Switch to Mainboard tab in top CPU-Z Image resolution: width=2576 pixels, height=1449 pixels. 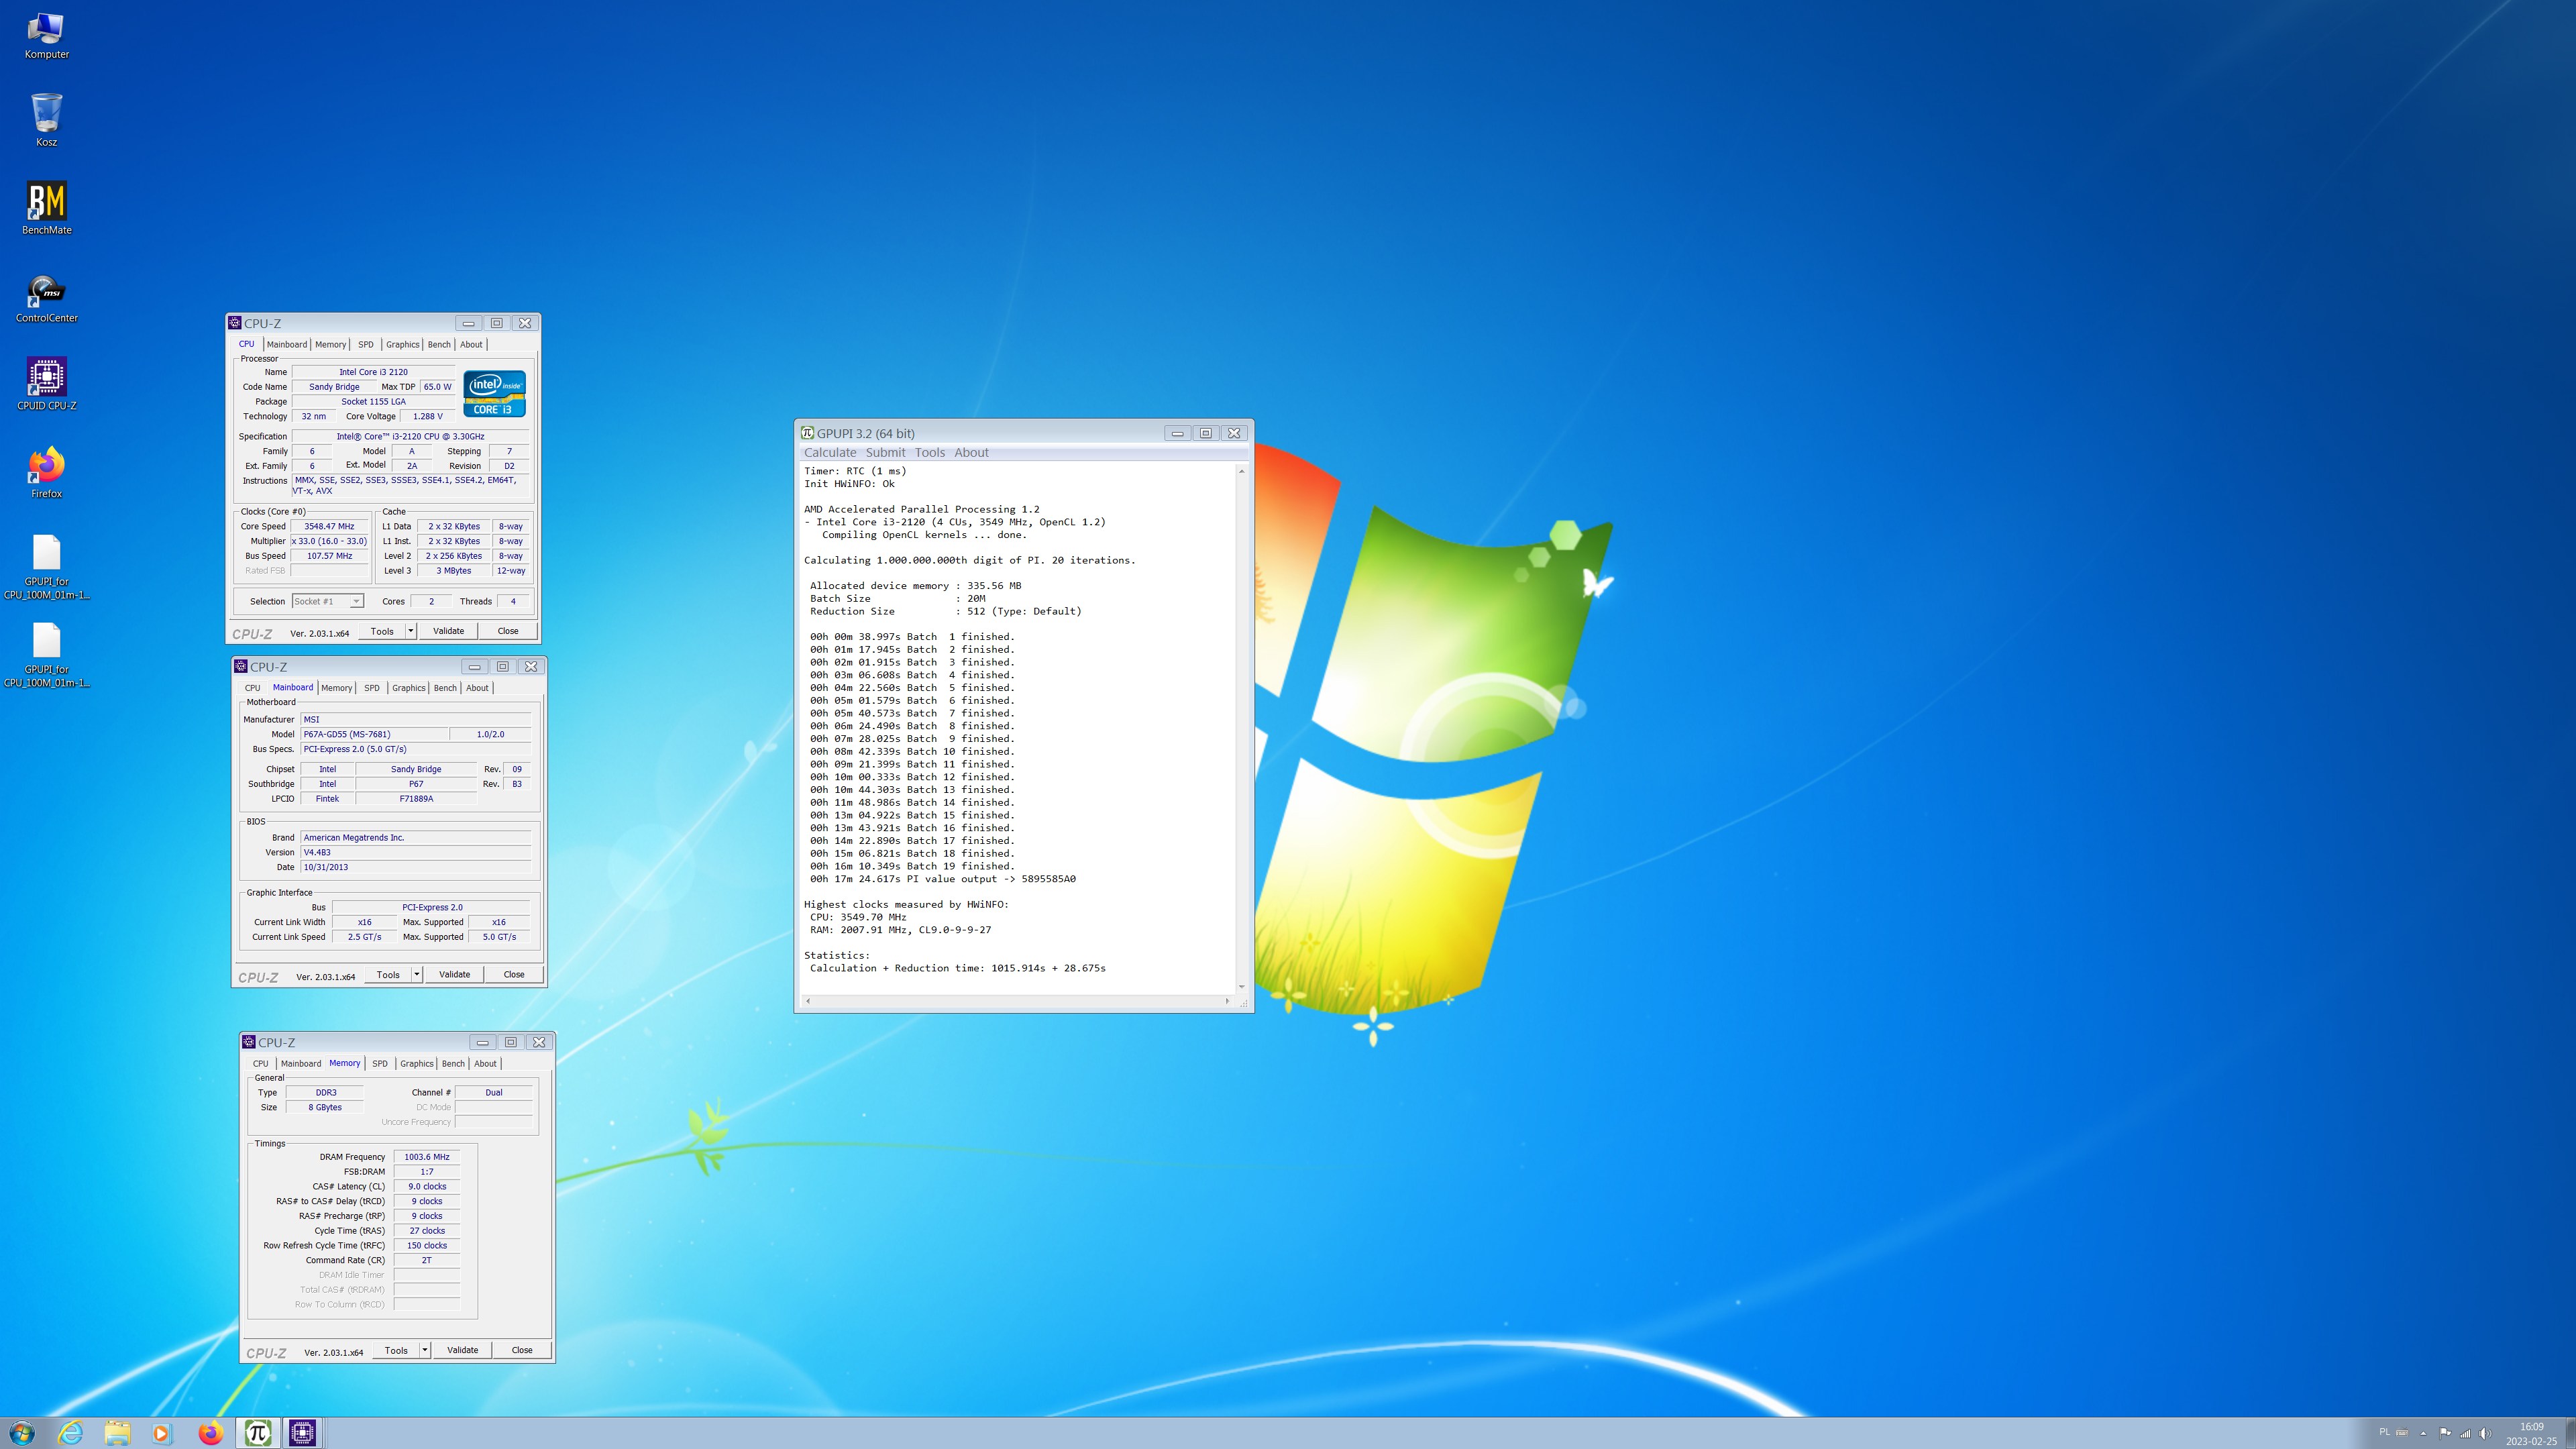tap(286, 344)
